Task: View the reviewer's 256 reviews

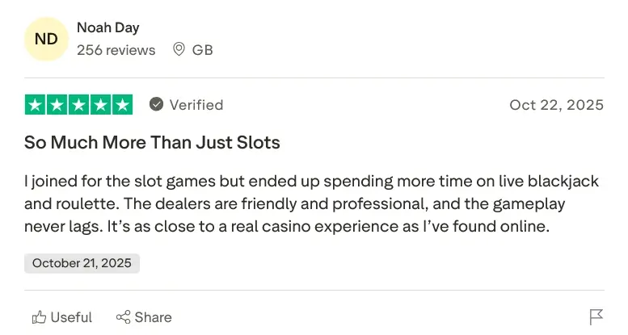Action: 116,50
